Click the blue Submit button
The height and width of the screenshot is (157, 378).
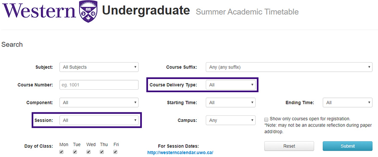pos(348,146)
